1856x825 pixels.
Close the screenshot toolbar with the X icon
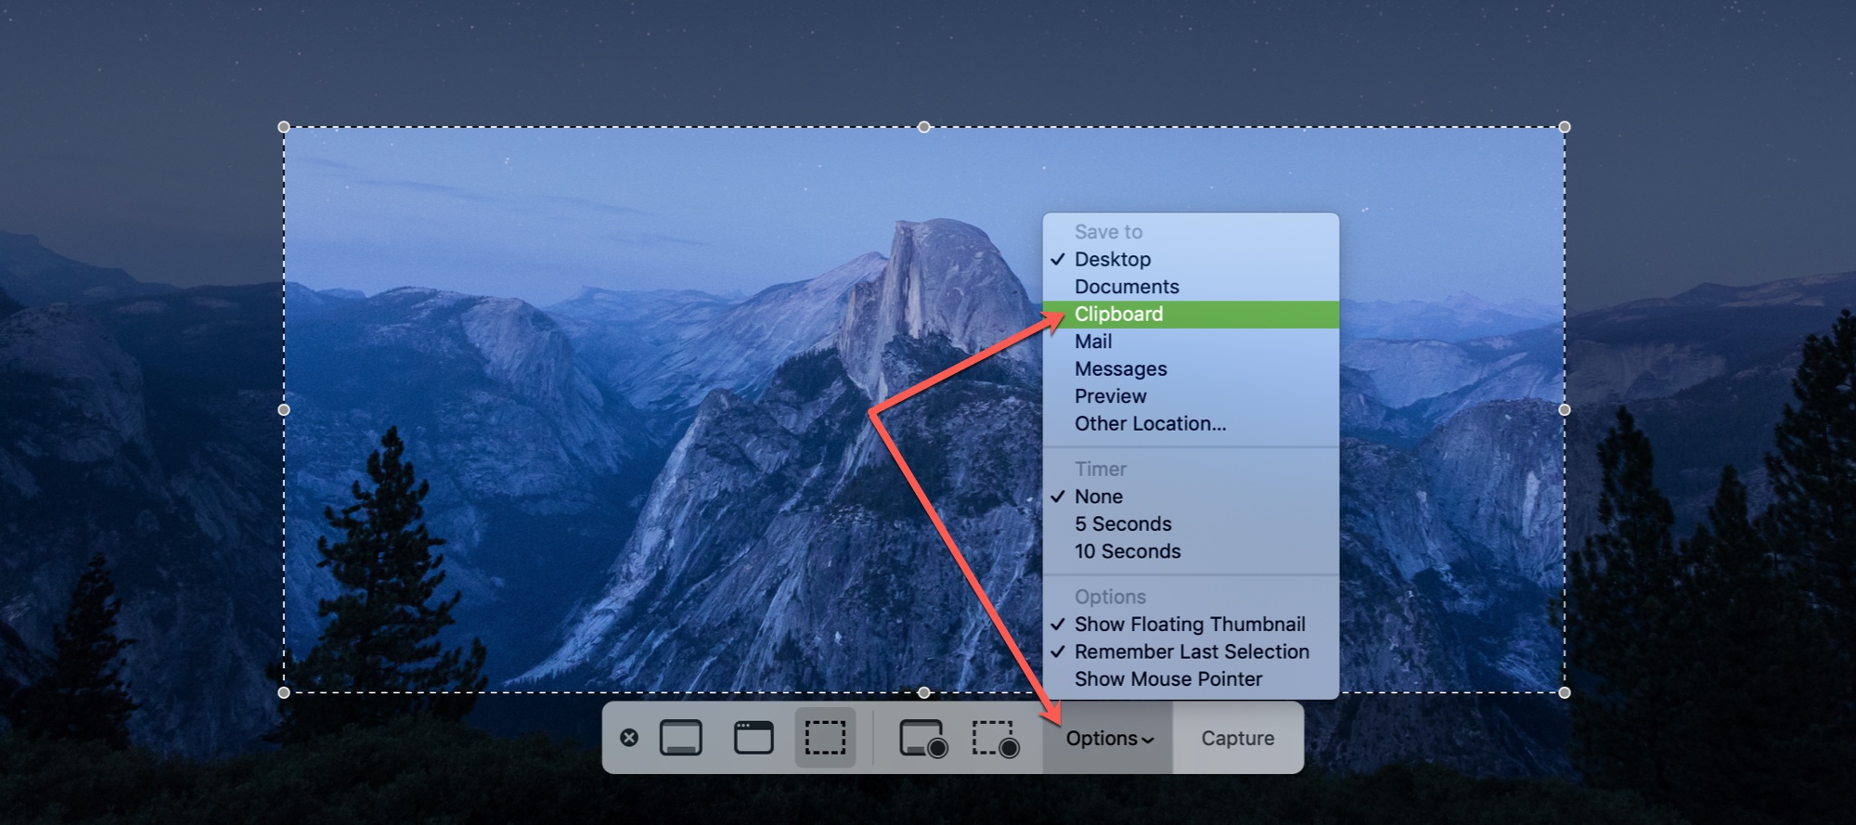tap(629, 738)
